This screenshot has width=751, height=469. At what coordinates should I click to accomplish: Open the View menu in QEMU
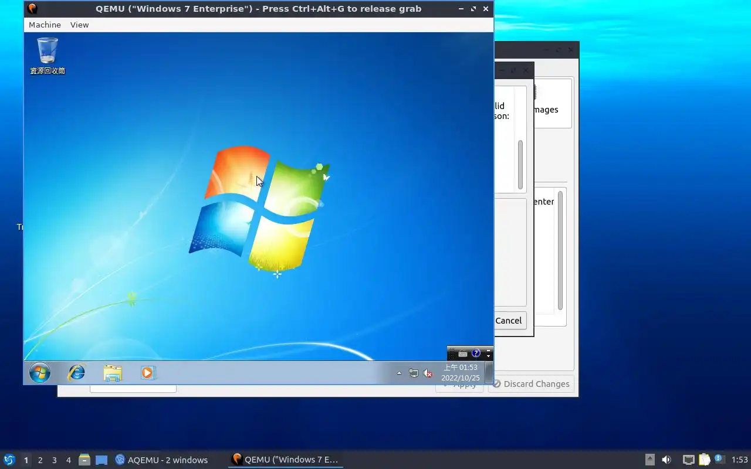coord(79,25)
